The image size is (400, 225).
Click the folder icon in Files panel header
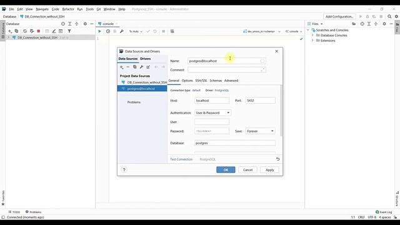point(354,24)
